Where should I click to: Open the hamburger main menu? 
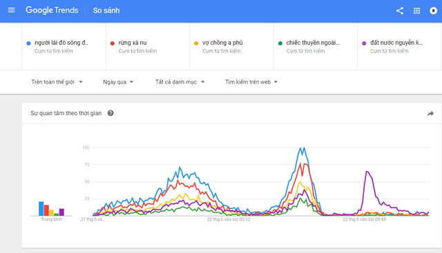(11, 10)
